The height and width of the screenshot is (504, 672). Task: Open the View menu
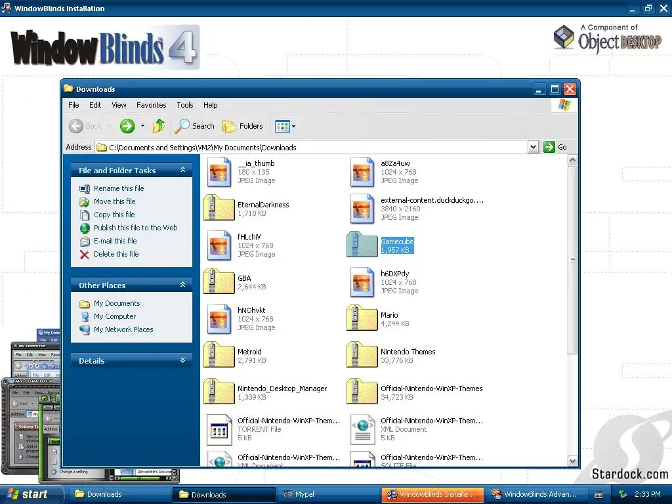click(119, 105)
